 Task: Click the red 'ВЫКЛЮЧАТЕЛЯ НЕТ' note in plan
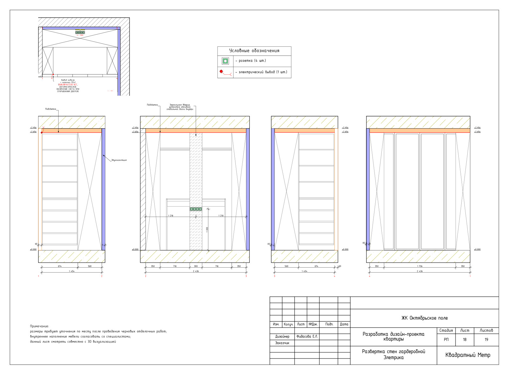[x=68, y=85]
